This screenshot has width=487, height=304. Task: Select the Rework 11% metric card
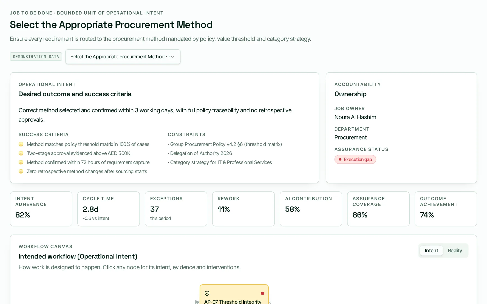coord(243,209)
